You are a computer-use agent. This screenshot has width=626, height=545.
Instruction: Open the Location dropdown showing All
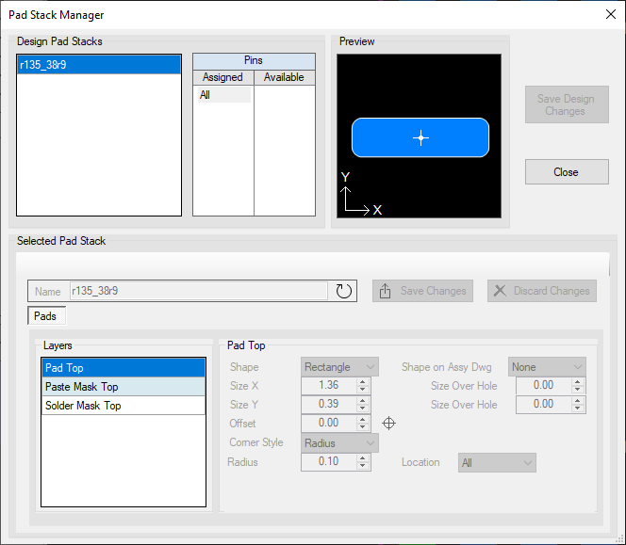(x=497, y=462)
